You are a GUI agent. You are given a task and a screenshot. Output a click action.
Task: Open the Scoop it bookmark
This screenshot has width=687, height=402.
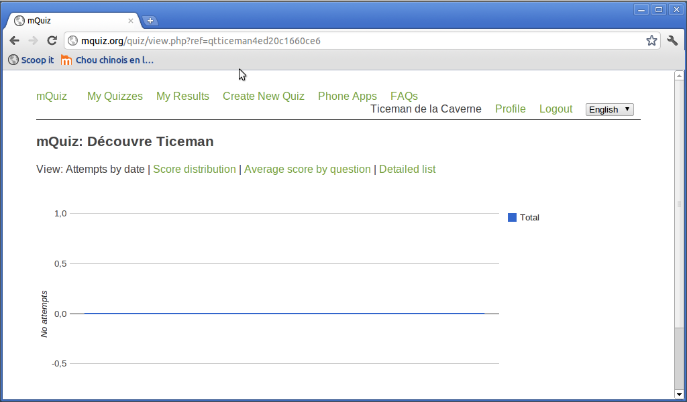click(x=31, y=60)
